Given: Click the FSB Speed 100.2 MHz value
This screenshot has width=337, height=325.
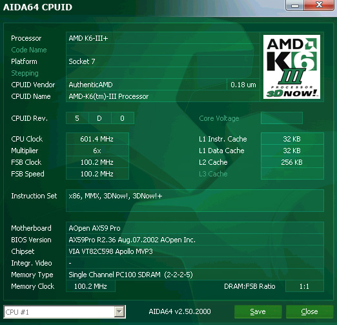Looking at the screenshot, I should 97,174.
